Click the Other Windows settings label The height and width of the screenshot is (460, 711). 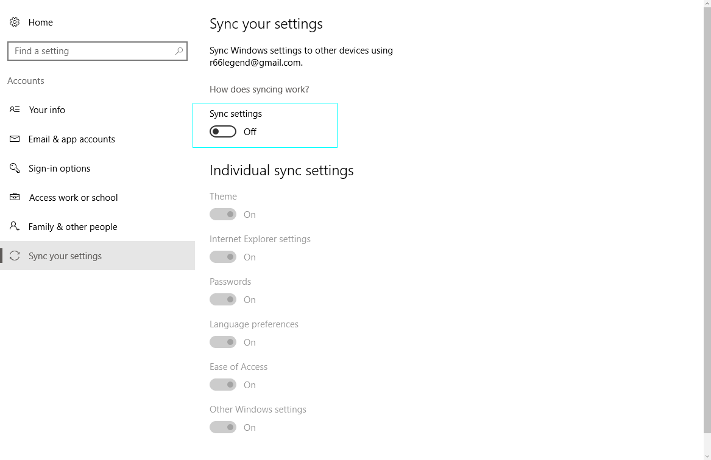(x=258, y=409)
